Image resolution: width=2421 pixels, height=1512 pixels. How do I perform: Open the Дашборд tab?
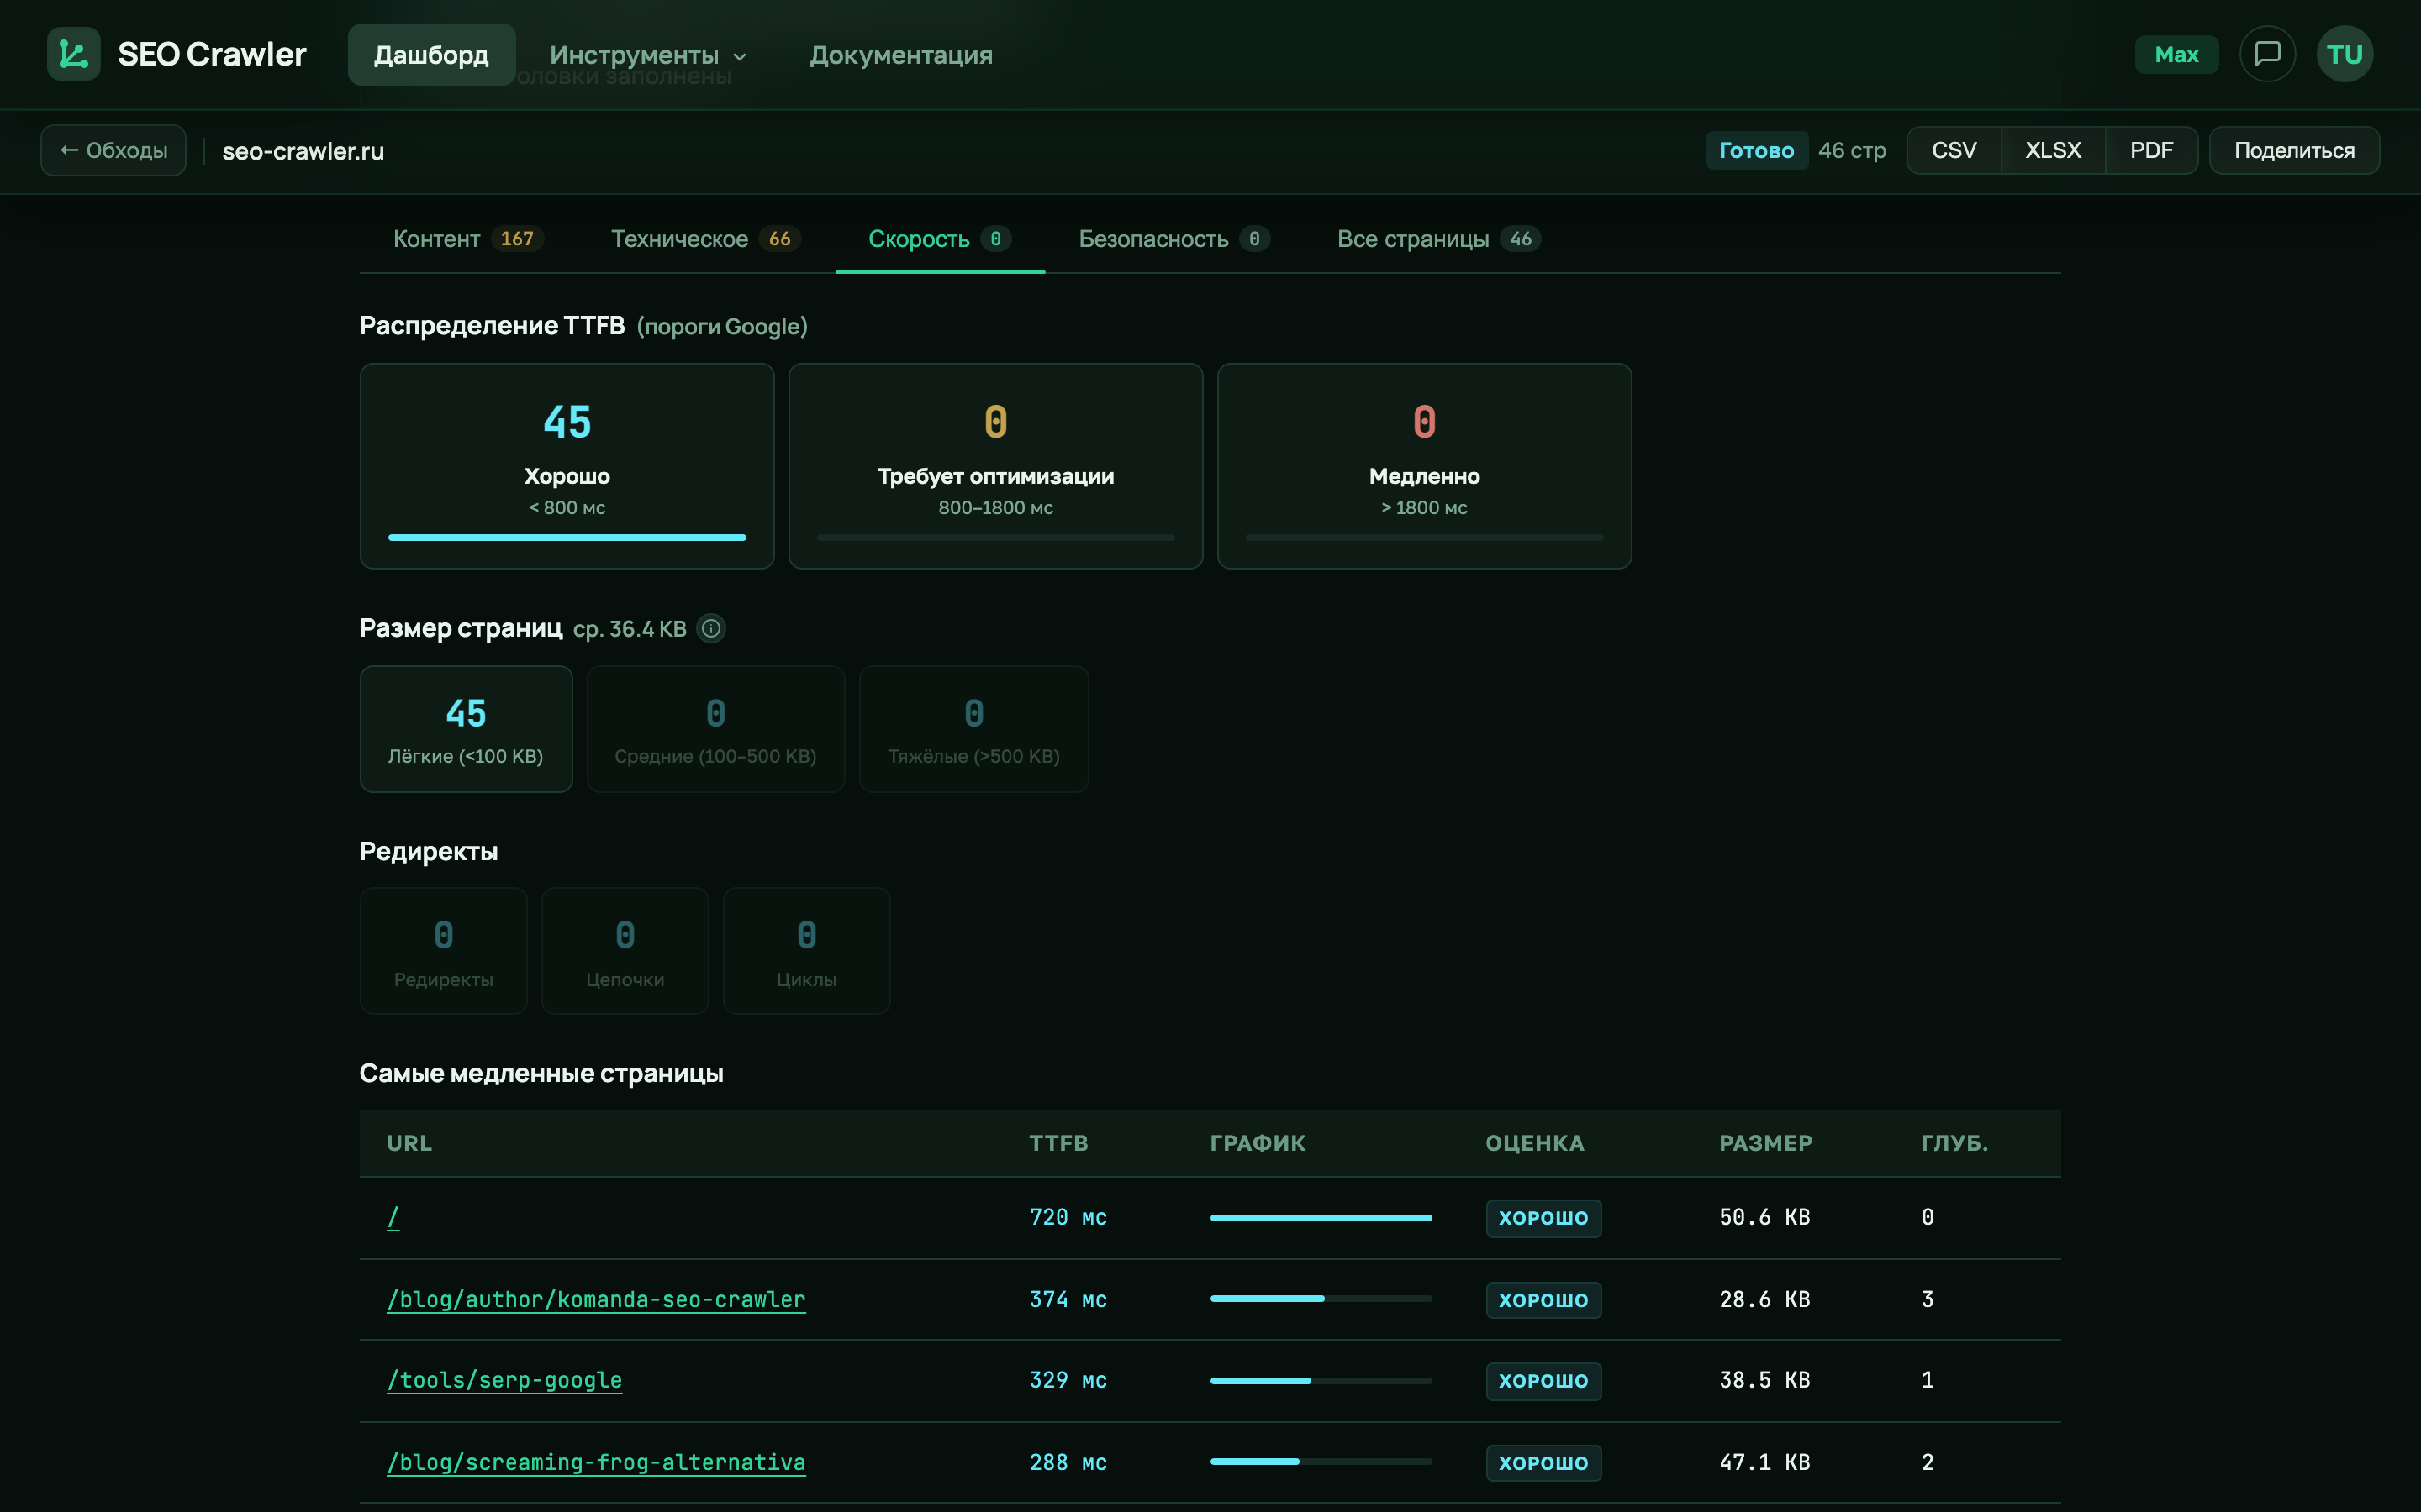click(431, 55)
